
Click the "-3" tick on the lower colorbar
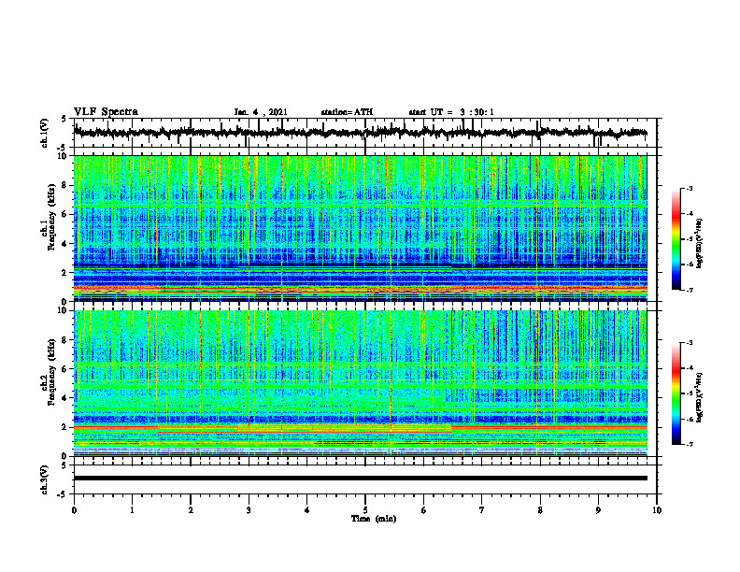coord(690,343)
